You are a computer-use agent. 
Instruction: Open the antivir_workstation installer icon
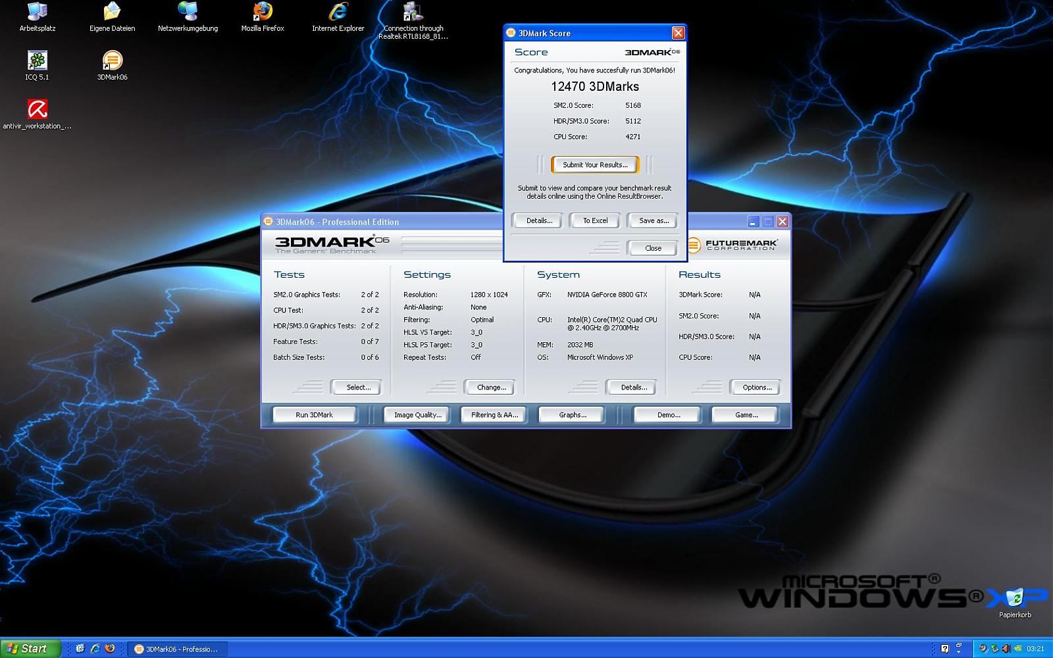[x=38, y=114]
